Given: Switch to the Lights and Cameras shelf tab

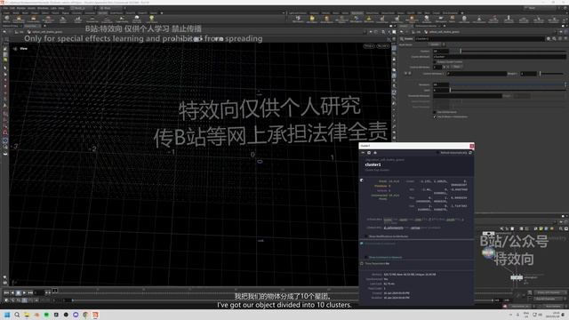Looking at the screenshot, I should [298, 13].
